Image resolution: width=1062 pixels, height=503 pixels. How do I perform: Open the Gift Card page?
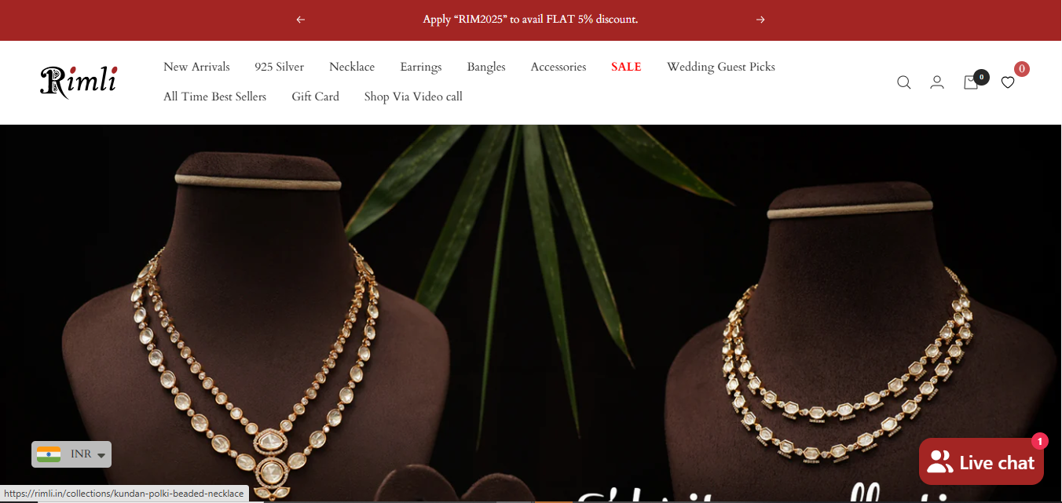pyautogui.click(x=315, y=97)
